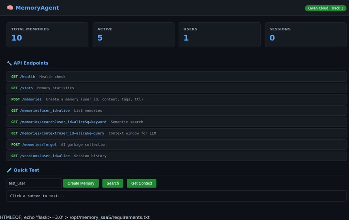
Task: Select the Total Memories stat card
Action: point(47,35)
